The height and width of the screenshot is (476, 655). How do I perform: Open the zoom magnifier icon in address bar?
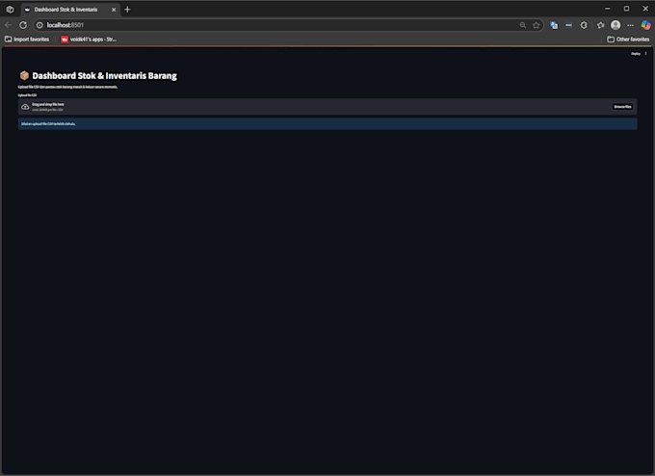[x=523, y=25]
